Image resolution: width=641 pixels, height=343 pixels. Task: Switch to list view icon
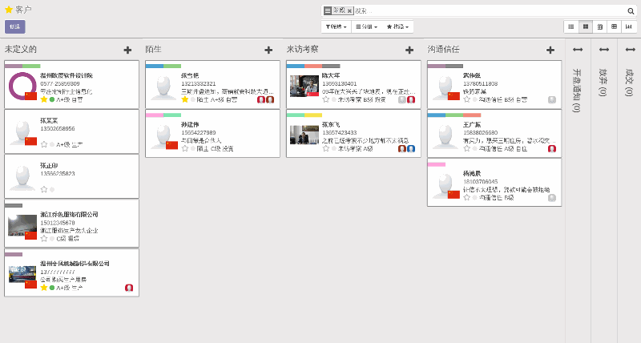(571, 26)
